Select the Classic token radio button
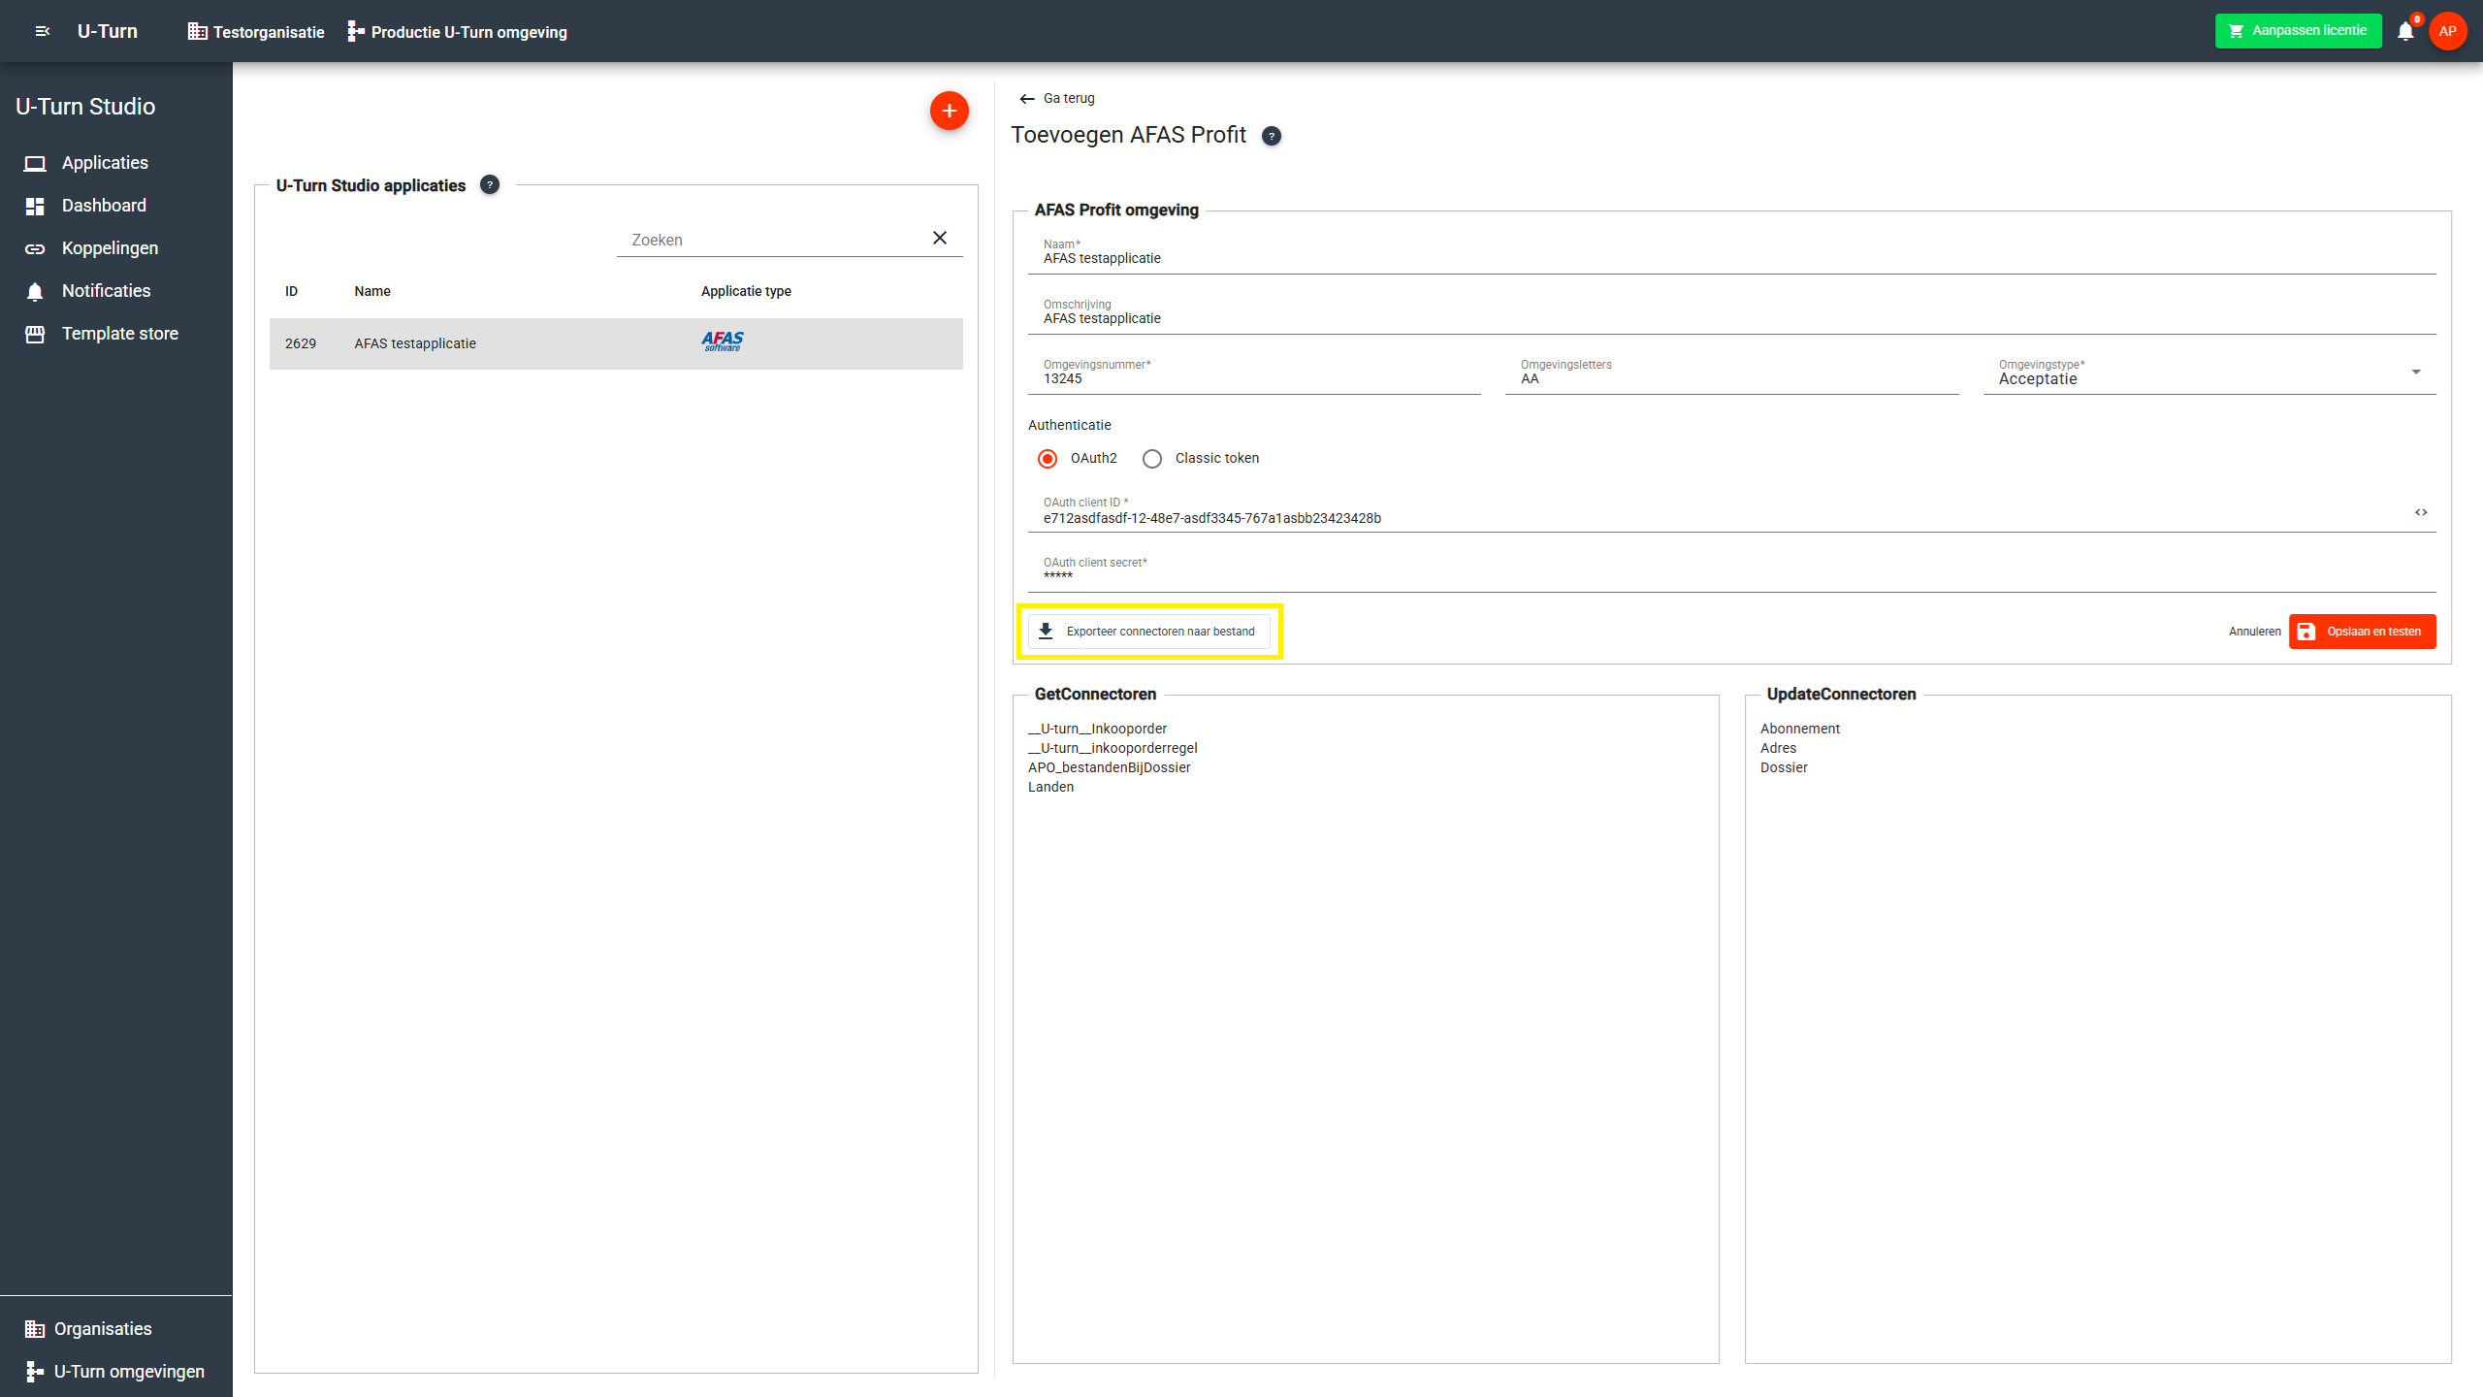This screenshot has height=1397, width=2483. point(1152,458)
